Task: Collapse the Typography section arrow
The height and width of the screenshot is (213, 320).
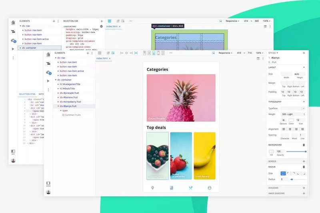Action: 304,102
